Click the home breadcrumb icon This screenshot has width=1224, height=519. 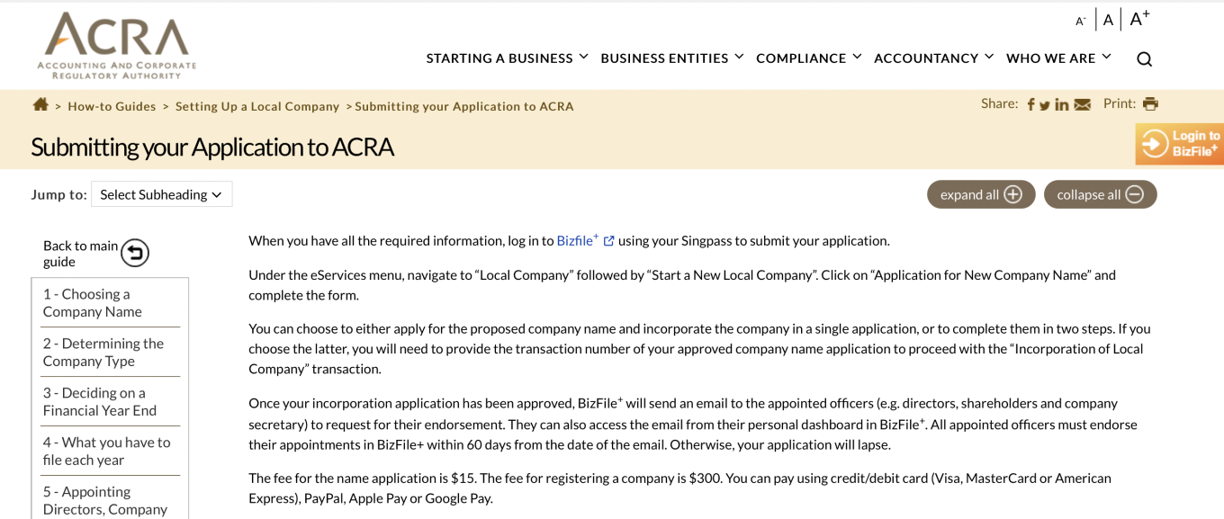(40, 104)
